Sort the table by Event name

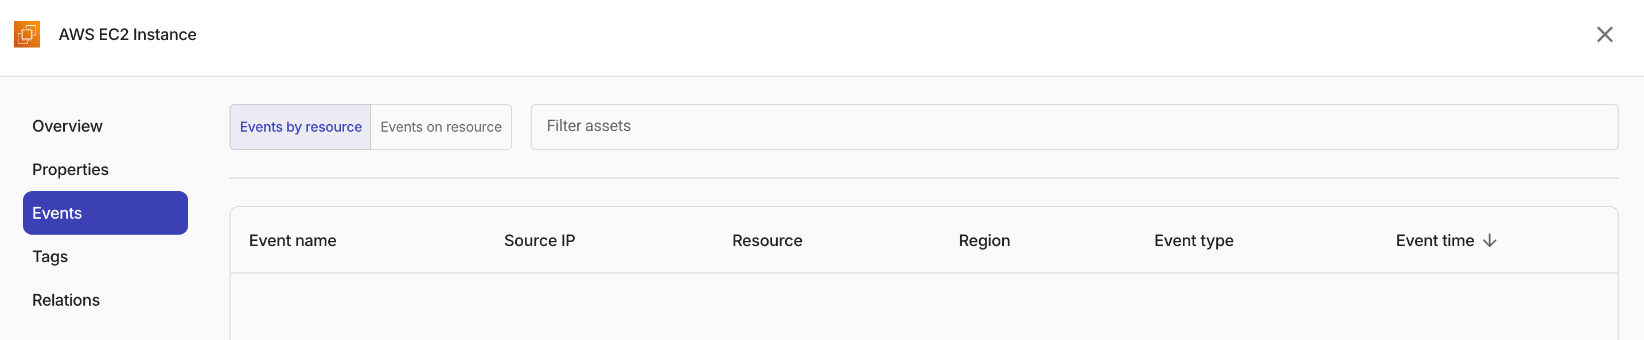(x=293, y=240)
